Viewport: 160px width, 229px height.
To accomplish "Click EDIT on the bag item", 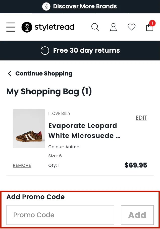I will [141, 118].
